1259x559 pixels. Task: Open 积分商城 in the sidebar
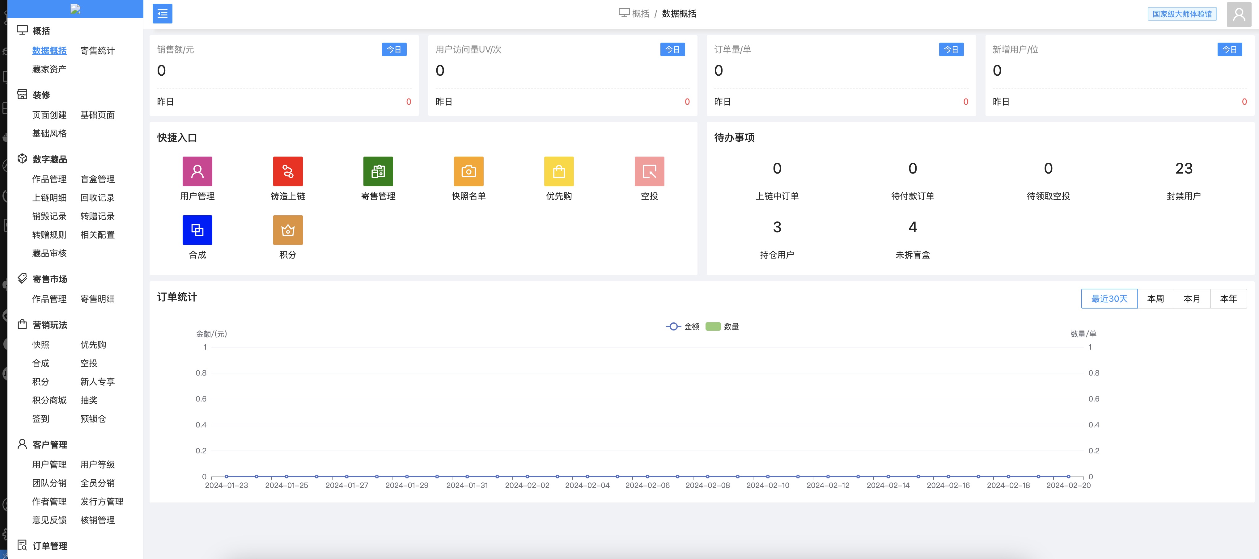[49, 401]
